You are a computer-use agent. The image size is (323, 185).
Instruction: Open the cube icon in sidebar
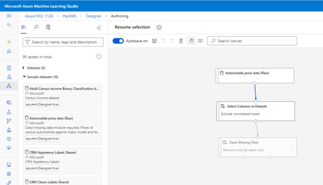coord(9,139)
